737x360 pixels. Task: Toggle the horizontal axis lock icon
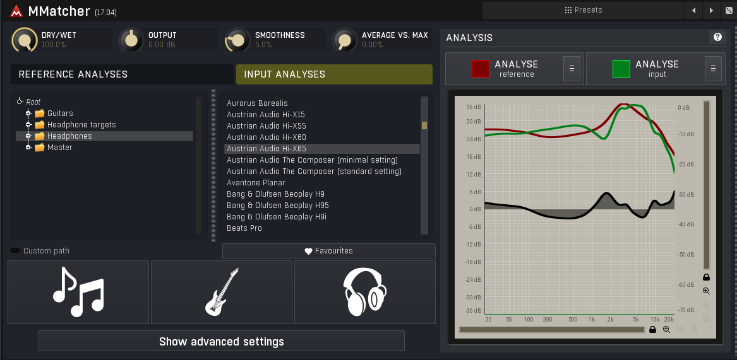pyautogui.click(x=652, y=330)
